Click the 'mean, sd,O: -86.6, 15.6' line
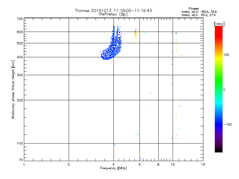 199,12
